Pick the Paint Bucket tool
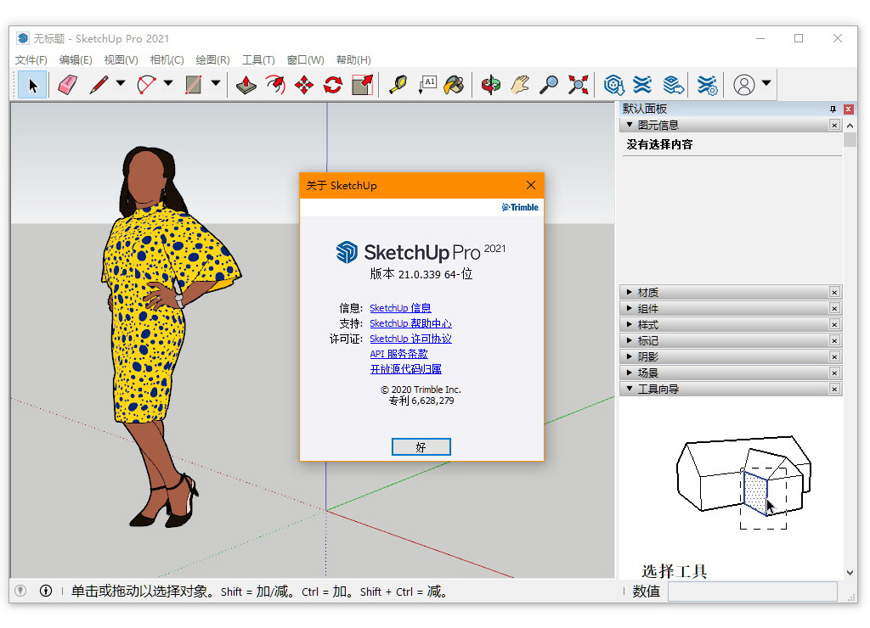 coord(455,85)
